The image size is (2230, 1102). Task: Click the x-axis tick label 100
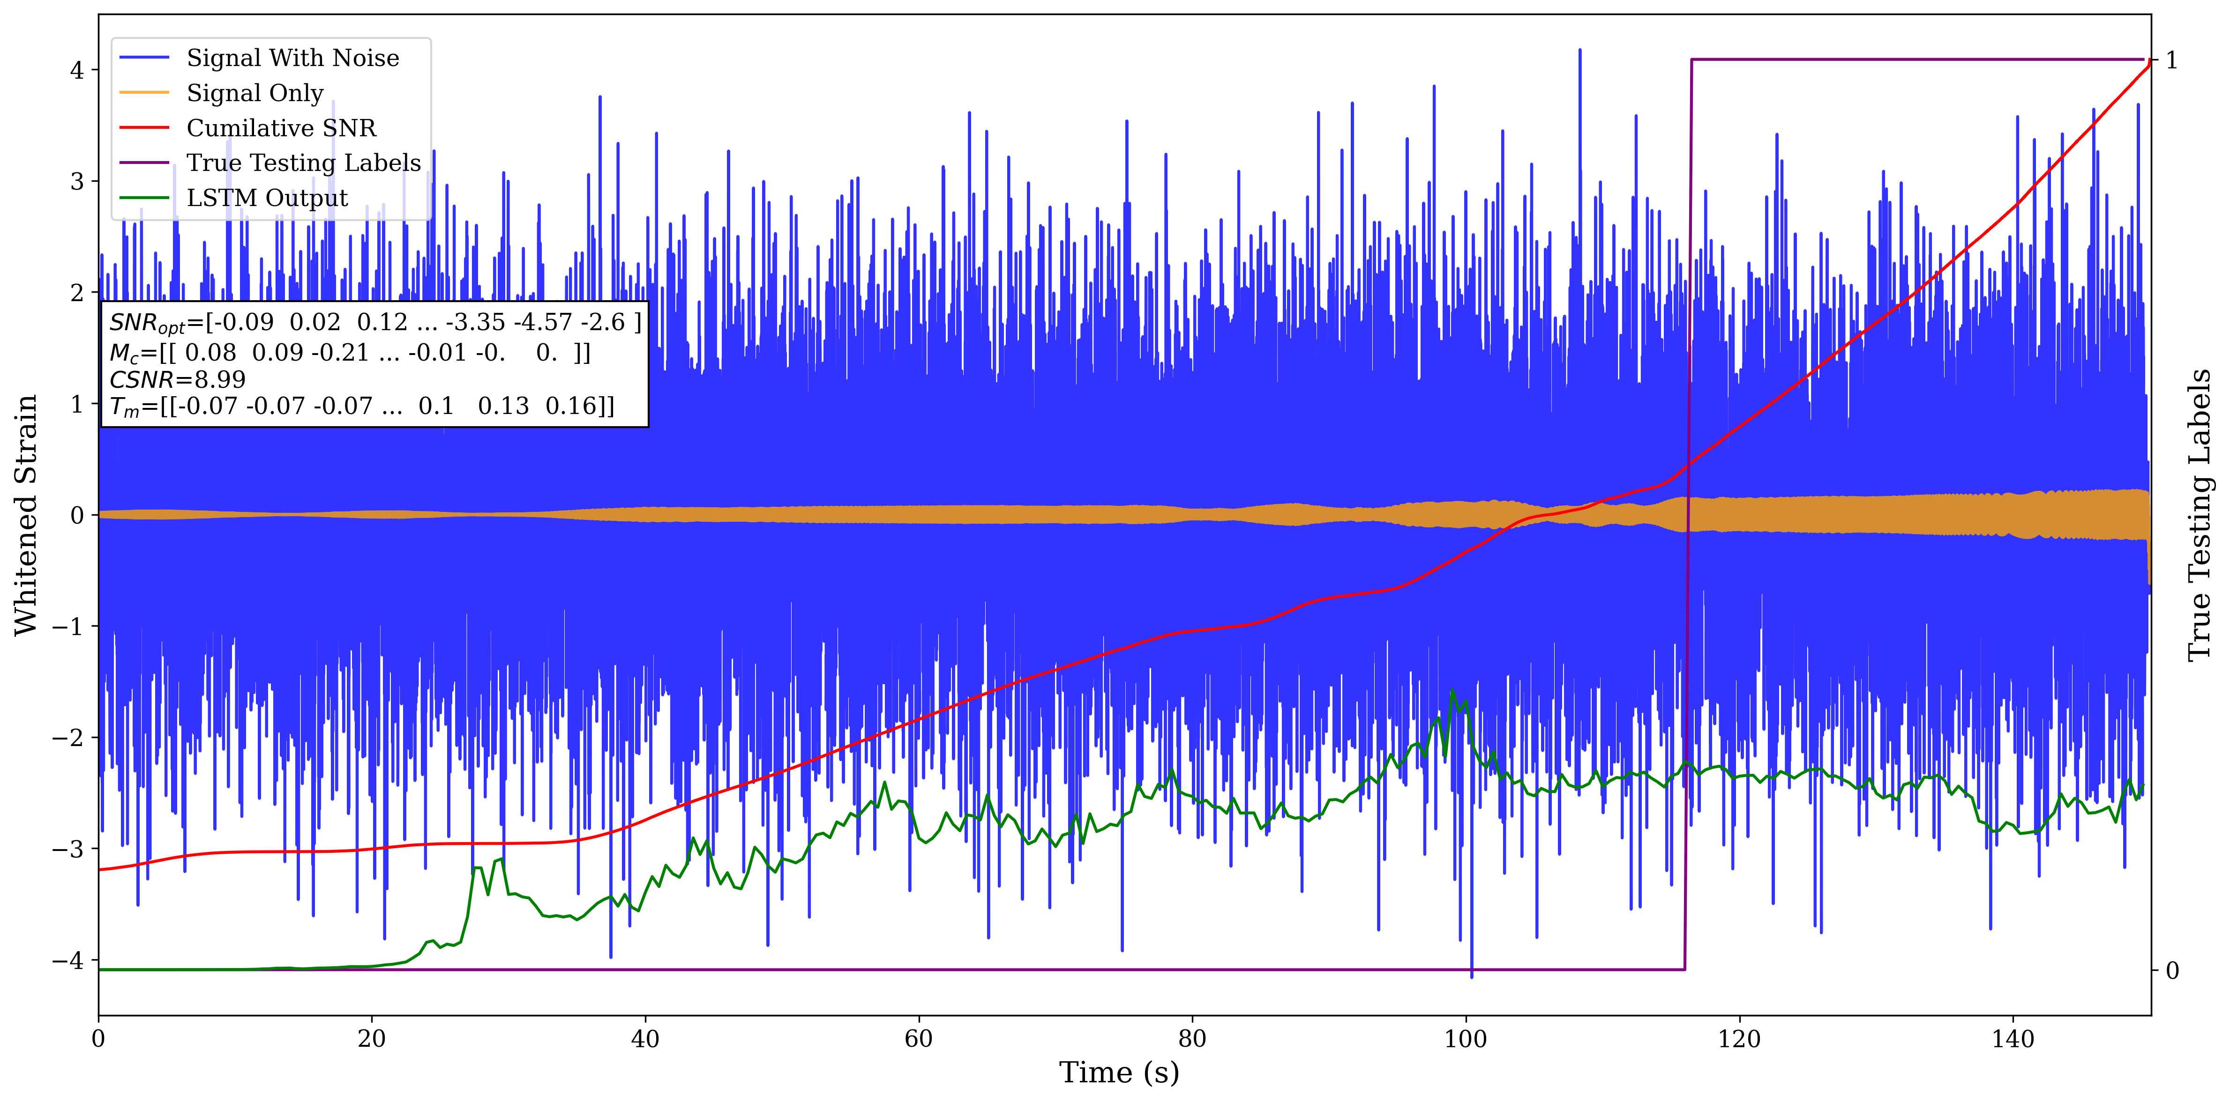click(1465, 1039)
